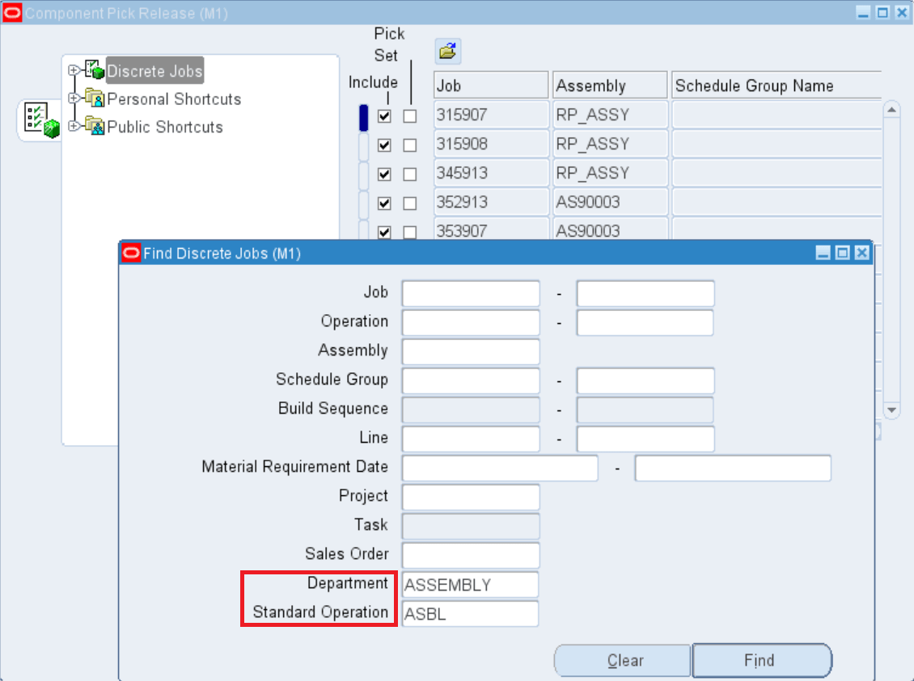The height and width of the screenshot is (681, 914).
Task: Click the Line to range field
Action: click(645, 439)
